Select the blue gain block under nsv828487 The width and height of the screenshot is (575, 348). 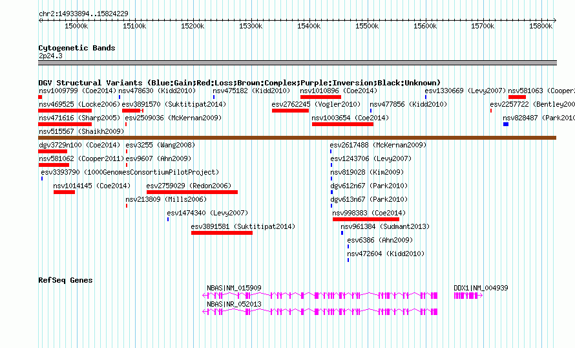506,124
